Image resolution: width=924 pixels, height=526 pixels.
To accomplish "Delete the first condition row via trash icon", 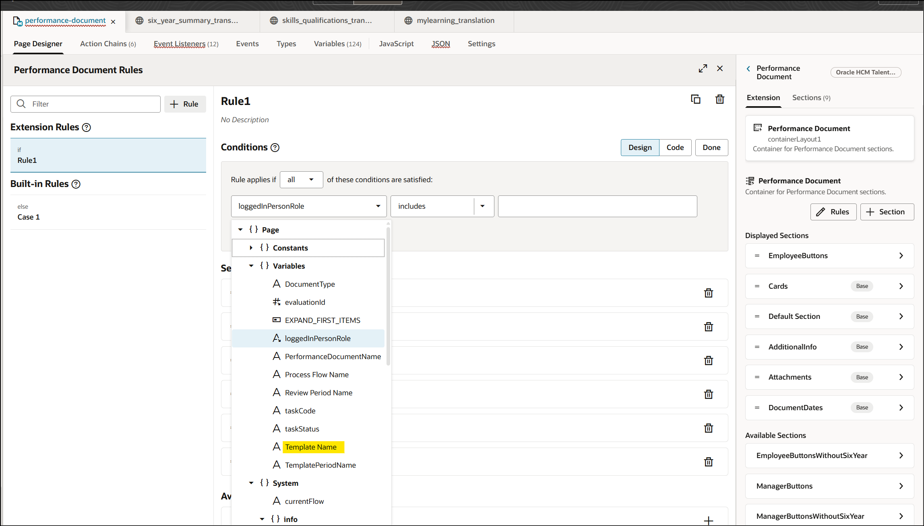I will click(x=709, y=293).
